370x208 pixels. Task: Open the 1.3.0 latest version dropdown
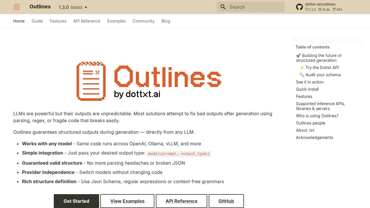point(73,7)
